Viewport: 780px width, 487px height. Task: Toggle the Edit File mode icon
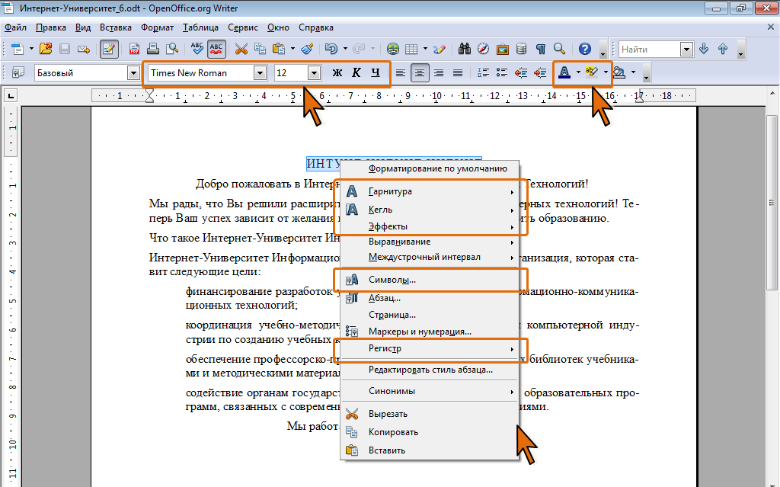click(x=109, y=49)
